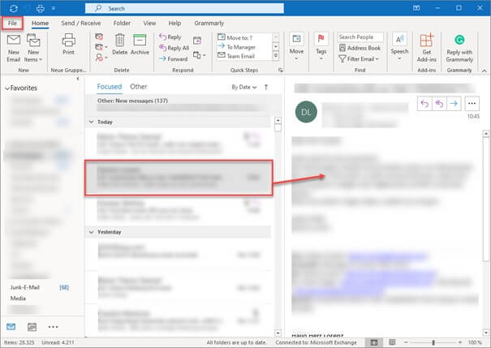This screenshot has height=348, width=491.
Task: Open the Calendar view icon in navigation bar
Action: [x=32, y=327]
